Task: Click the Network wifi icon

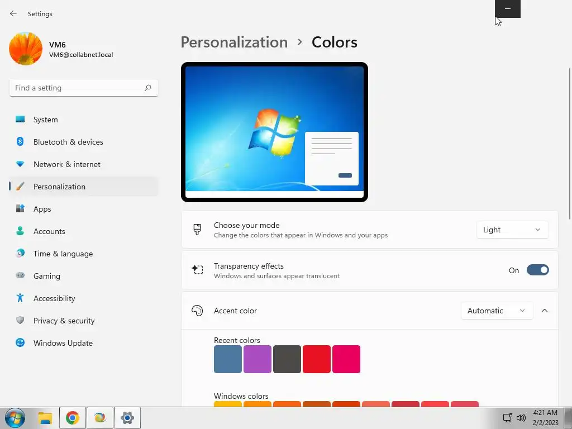Action: [20, 164]
